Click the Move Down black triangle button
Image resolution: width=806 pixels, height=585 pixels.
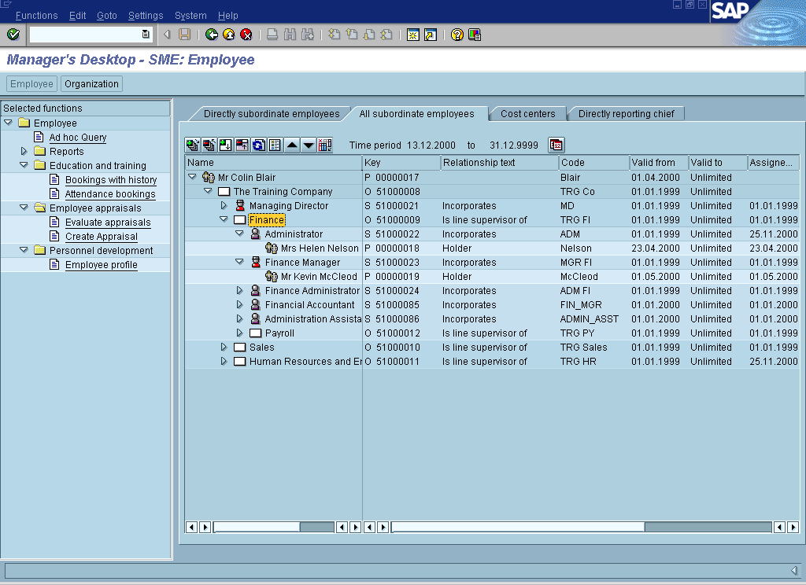[x=309, y=145]
